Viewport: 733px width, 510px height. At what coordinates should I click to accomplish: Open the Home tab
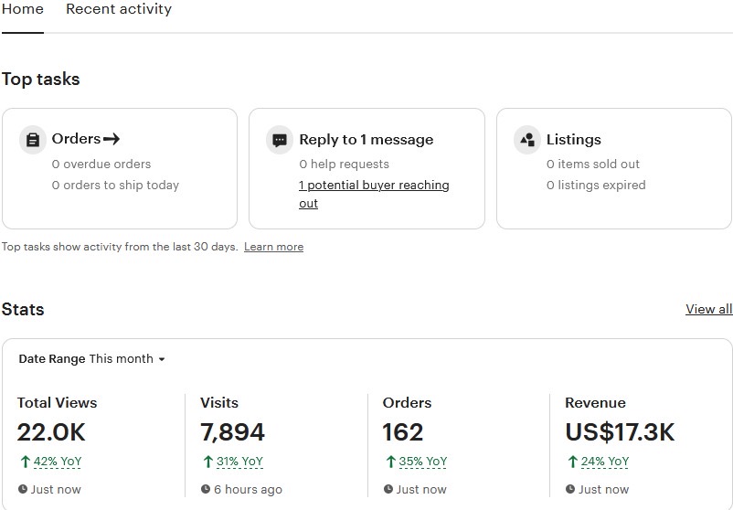(x=23, y=9)
